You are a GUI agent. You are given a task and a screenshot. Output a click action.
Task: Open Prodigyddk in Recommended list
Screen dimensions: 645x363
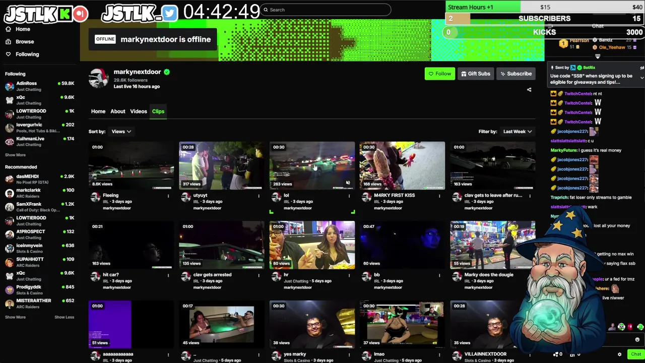click(39, 289)
